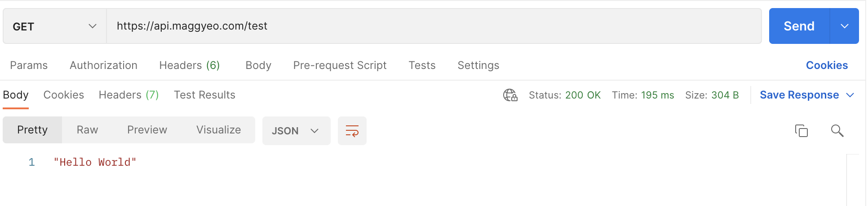Show the response Headers (7) tab
This screenshot has width=868, height=206.
tap(128, 95)
